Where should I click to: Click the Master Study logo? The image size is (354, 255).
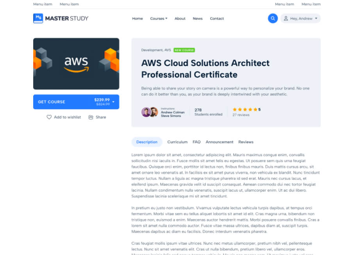pyautogui.click(x=61, y=18)
